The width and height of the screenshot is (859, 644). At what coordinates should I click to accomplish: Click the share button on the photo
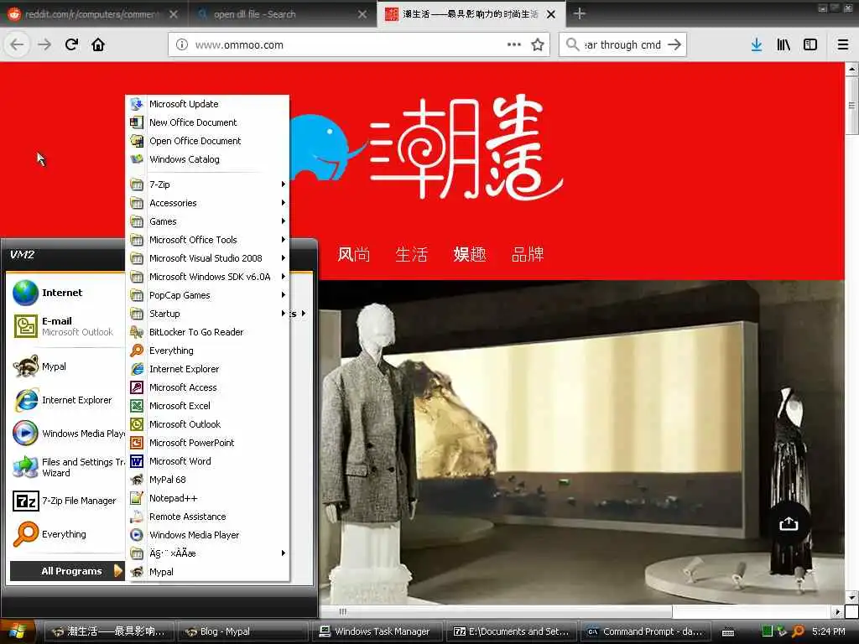click(789, 523)
